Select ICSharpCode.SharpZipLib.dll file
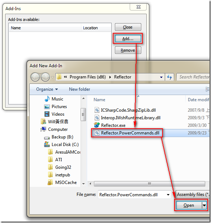 pos(128,110)
